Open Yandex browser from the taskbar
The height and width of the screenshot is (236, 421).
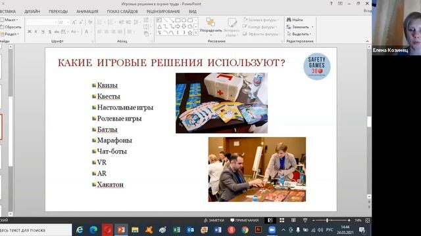[232, 230]
